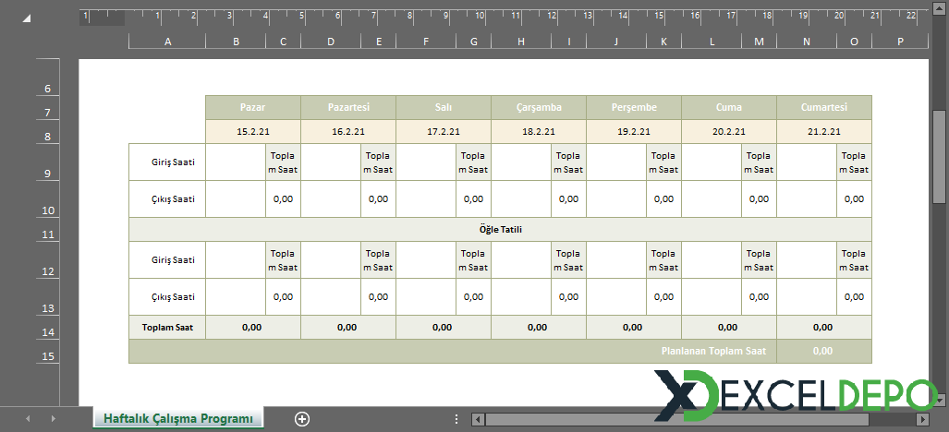Click the Perşembe day header cell
This screenshot has width=949, height=432.
[x=634, y=108]
